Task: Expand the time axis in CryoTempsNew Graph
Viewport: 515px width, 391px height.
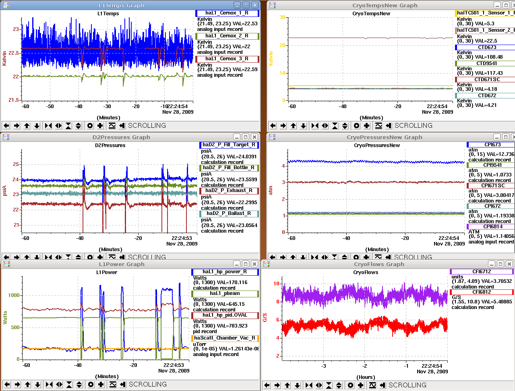Action: point(325,126)
